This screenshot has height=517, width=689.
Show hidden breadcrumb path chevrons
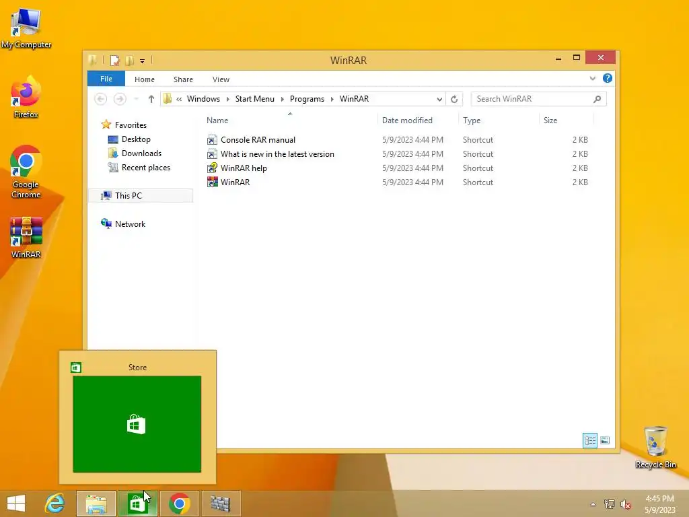click(179, 99)
